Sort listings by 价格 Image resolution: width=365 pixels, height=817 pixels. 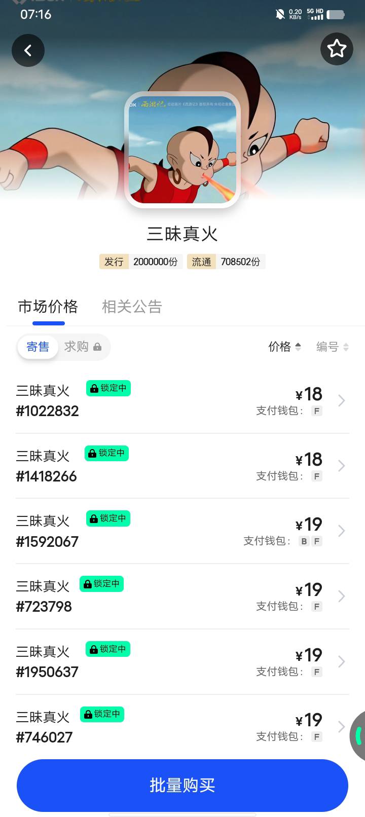coord(284,347)
